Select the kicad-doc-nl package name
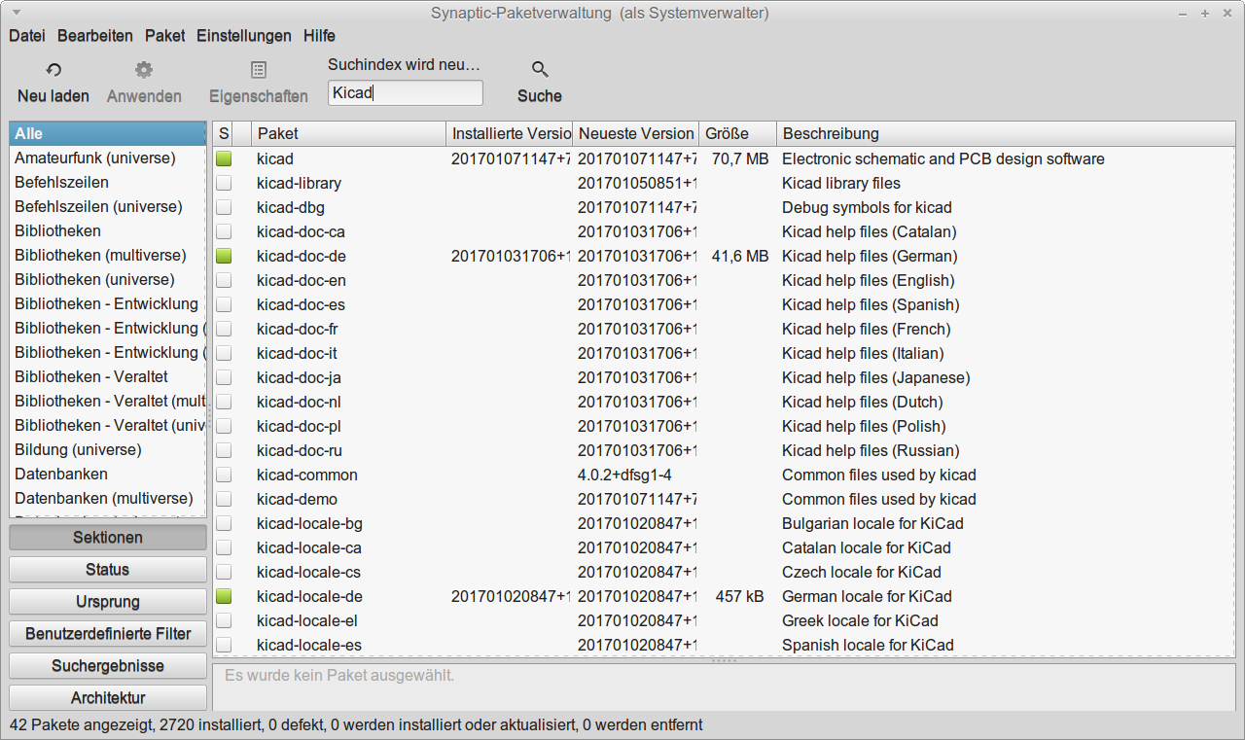 pos(299,402)
